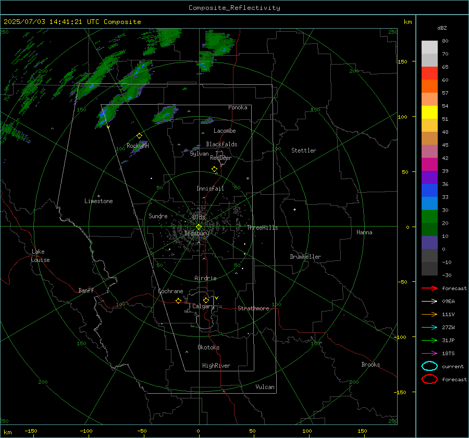Select the orange 111V arrow icon
The width and height of the screenshot is (469, 438).
coord(429,314)
